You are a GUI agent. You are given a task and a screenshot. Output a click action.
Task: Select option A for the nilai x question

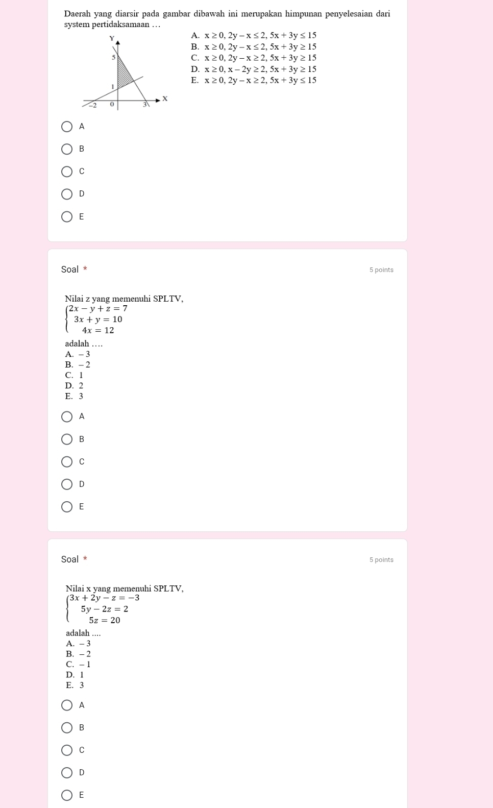coord(67,705)
